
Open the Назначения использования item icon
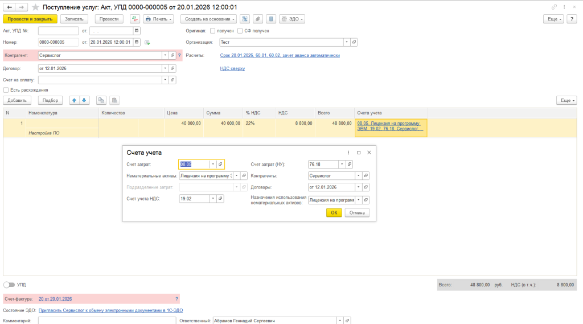(366, 200)
